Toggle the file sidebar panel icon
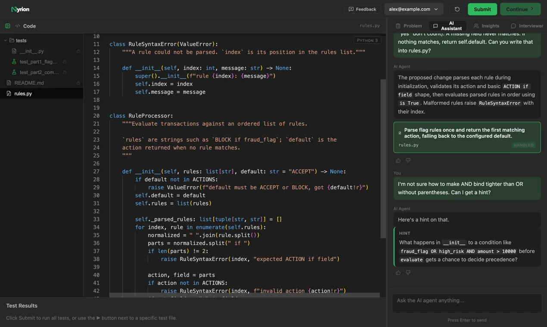This screenshot has height=327, width=547. [8, 26]
